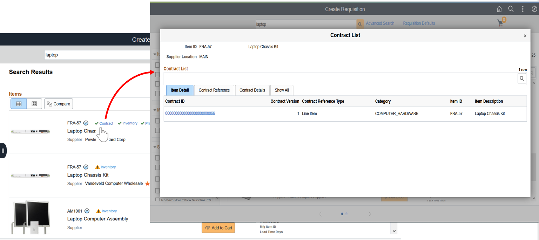Image resolution: width=539 pixels, height=240 pixels.
Task: Open the NavBar compass icon
Action: [x=534, y=9]
